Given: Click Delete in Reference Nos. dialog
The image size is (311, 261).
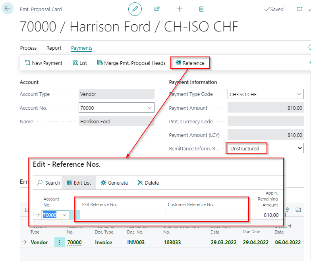Looking at the screenshot, I should point(148,183).
